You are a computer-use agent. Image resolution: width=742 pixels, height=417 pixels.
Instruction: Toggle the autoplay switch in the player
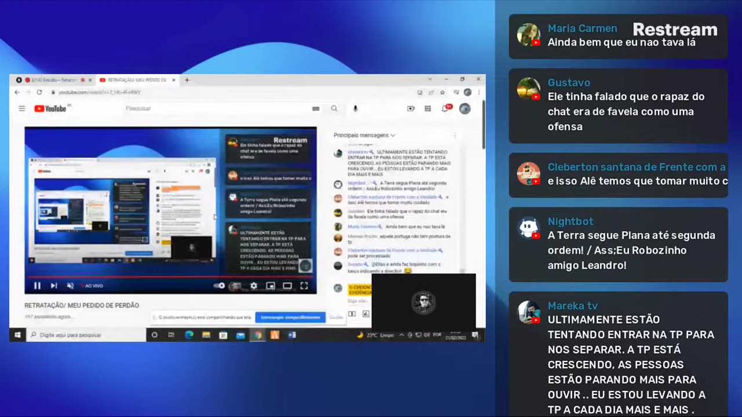(x=219, y=286)
